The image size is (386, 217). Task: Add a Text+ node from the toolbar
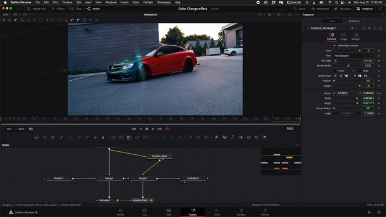click(52, 137)
